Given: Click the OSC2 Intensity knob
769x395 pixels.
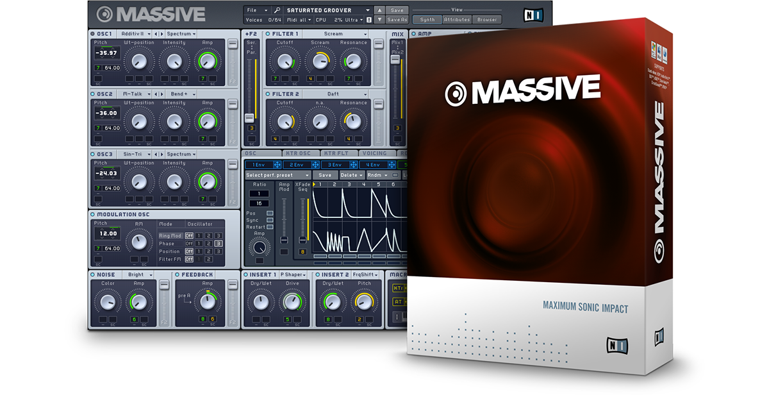Looking at the screenshot, I should [x=174, y=122].
